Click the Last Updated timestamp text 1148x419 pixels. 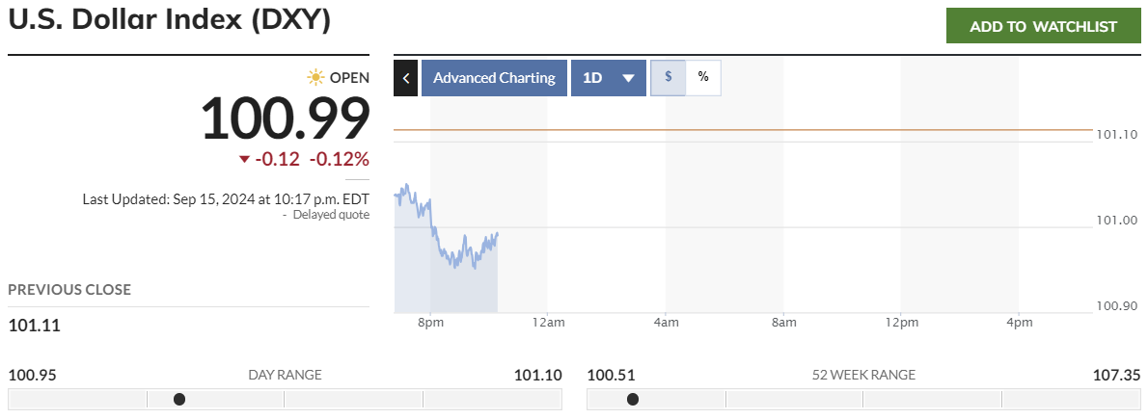(226, 199)
